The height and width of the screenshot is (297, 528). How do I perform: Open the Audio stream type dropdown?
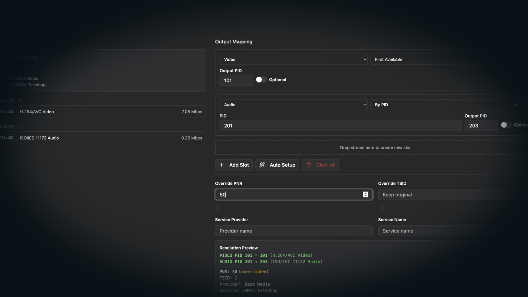click(x=293, y=104)
